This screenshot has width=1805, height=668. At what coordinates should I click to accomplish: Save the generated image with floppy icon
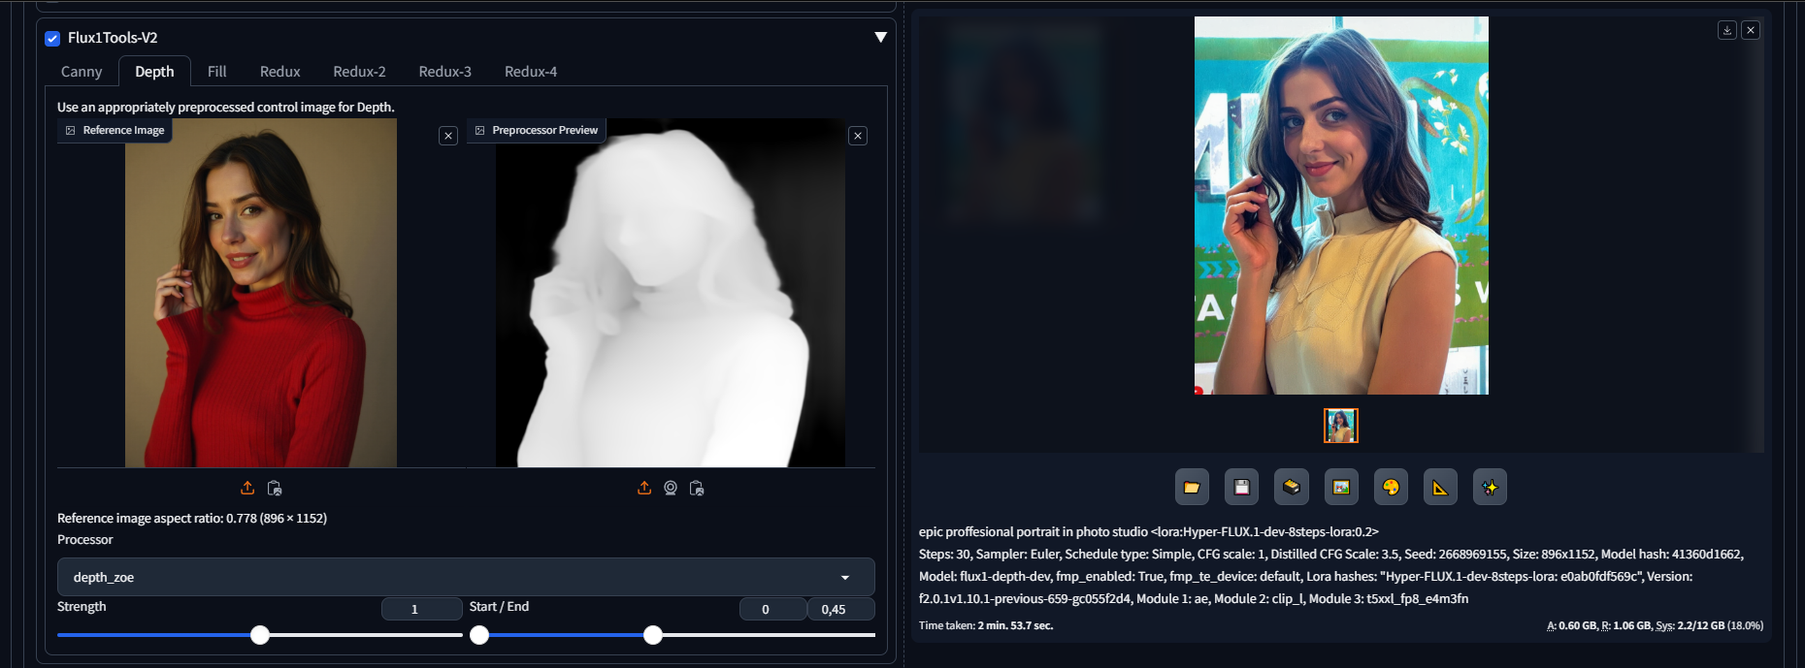(x=1241, y=487)
